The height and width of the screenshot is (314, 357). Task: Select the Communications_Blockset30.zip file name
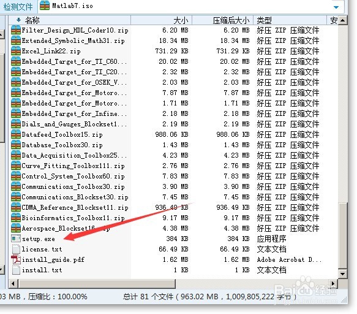[75, 197]
